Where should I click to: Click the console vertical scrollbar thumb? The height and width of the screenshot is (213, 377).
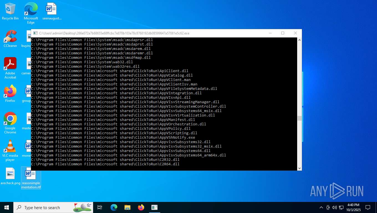pyautogui.click(x=299, y=118)
